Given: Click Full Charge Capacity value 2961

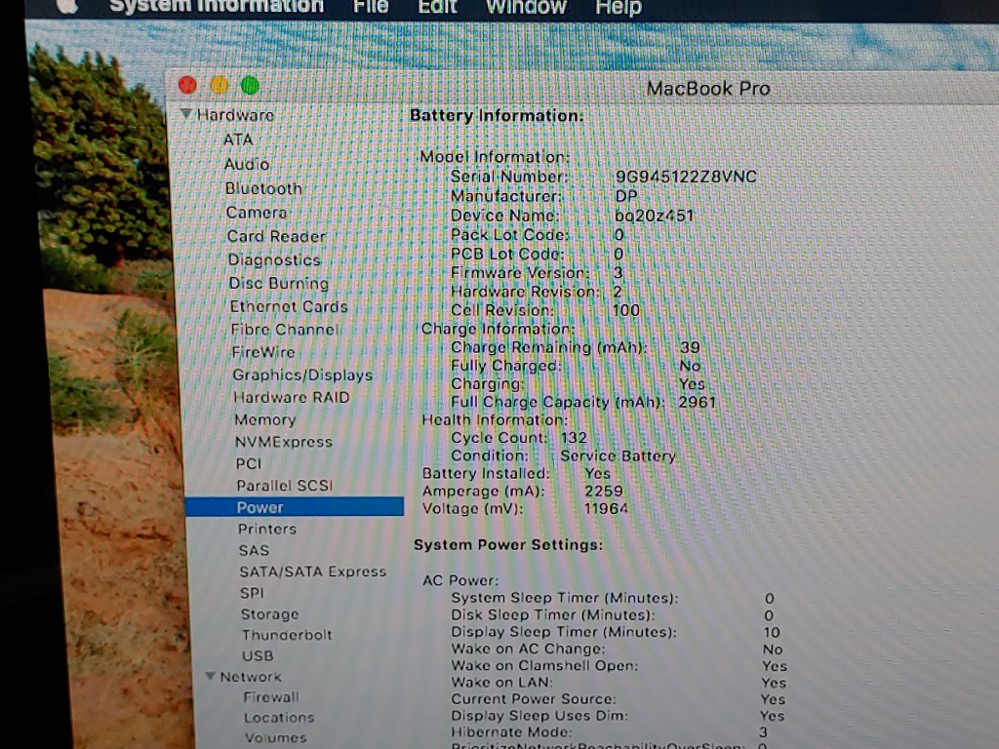Looking at the screenshot, I should point(697,402).
